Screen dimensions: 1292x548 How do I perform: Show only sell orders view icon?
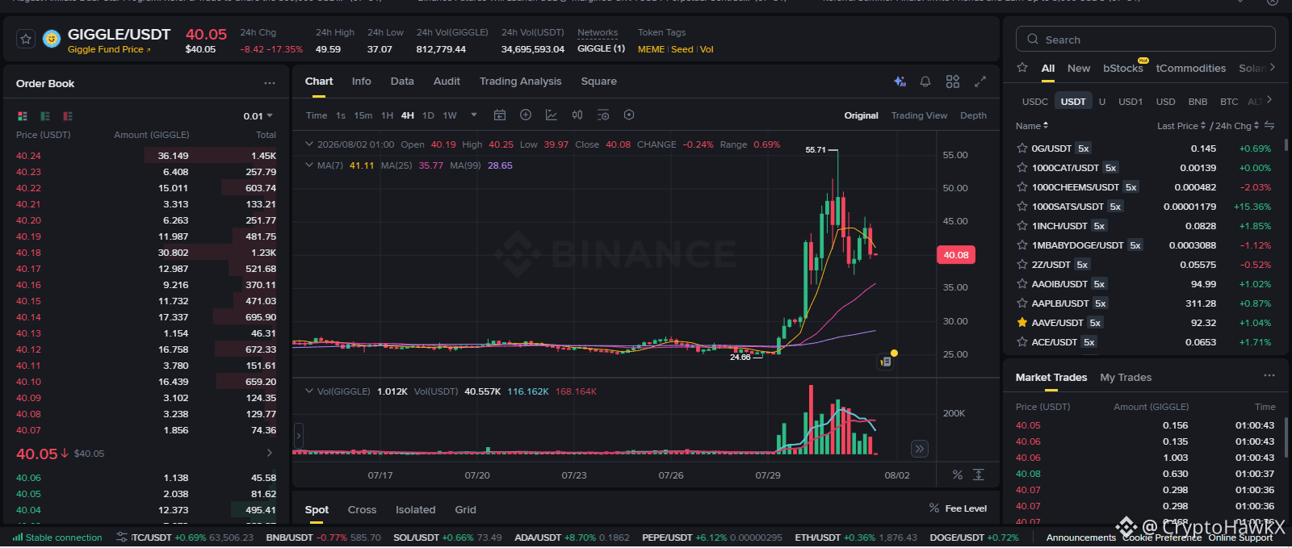pyautogui.click(x=68, y=116)
